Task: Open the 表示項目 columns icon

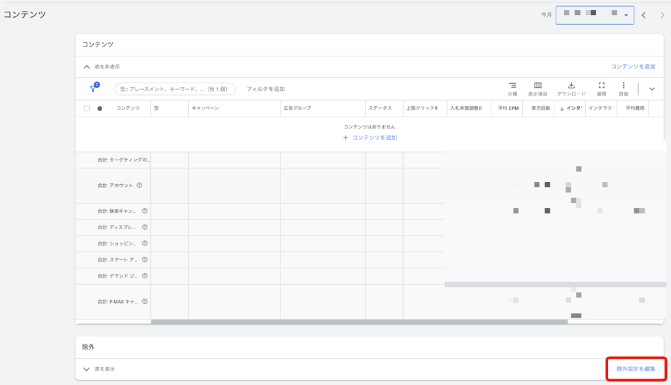Action: (538, 86)
